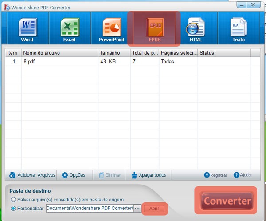266x221 pixels.
Task: Open Ajuda help
Action: [x=242, y=175]
